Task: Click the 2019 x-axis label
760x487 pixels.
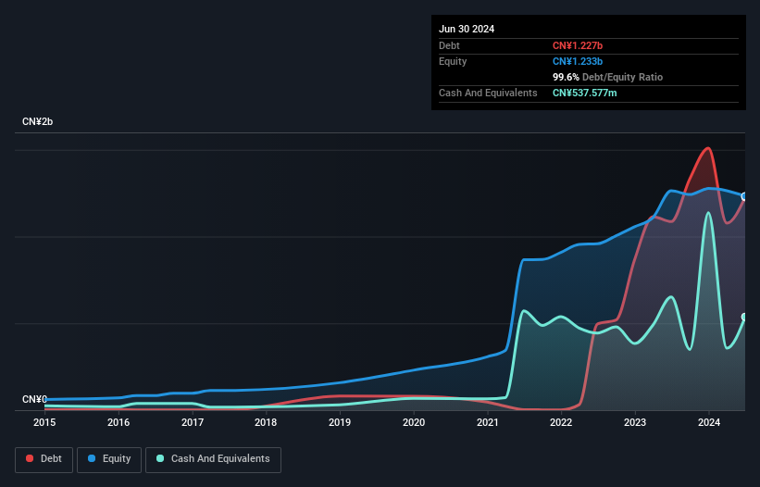Action: coord(340,422)
